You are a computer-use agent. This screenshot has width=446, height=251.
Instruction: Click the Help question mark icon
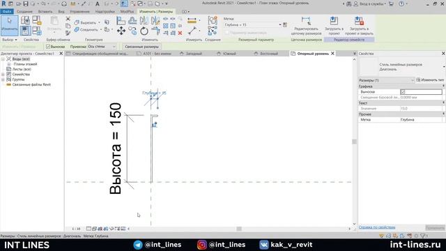pyautogui.click(x=401, y=3)
